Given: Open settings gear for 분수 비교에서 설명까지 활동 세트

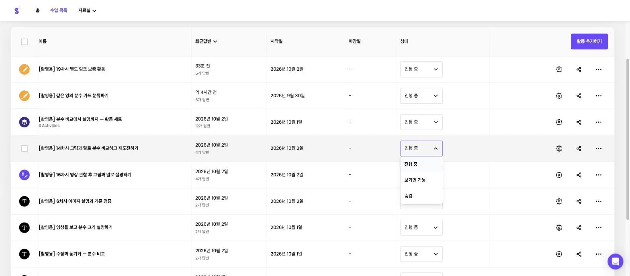Looking at the screenshot, I should coord(559,122).
